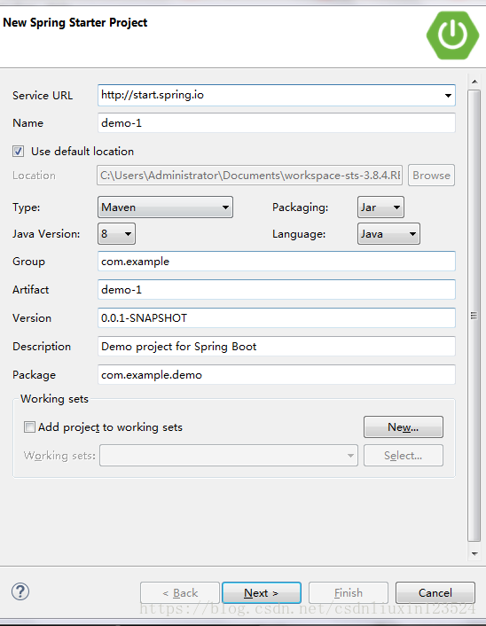Click the Next button
486x626 pixels.
tap(262, 593)
